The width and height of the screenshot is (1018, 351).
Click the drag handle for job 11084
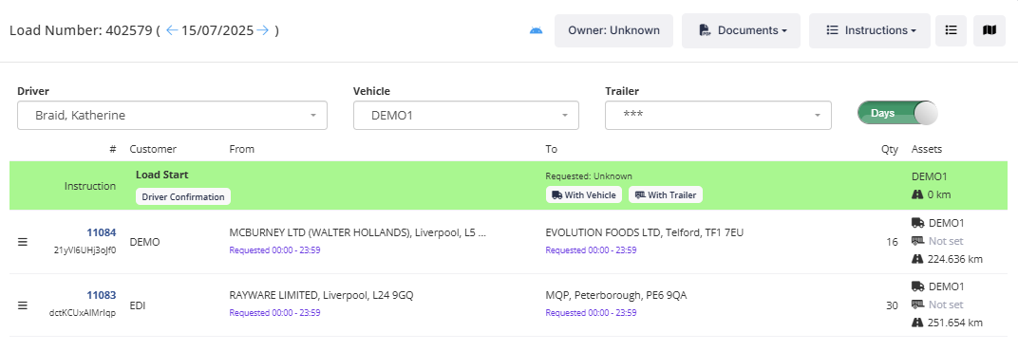pos(22,242)
